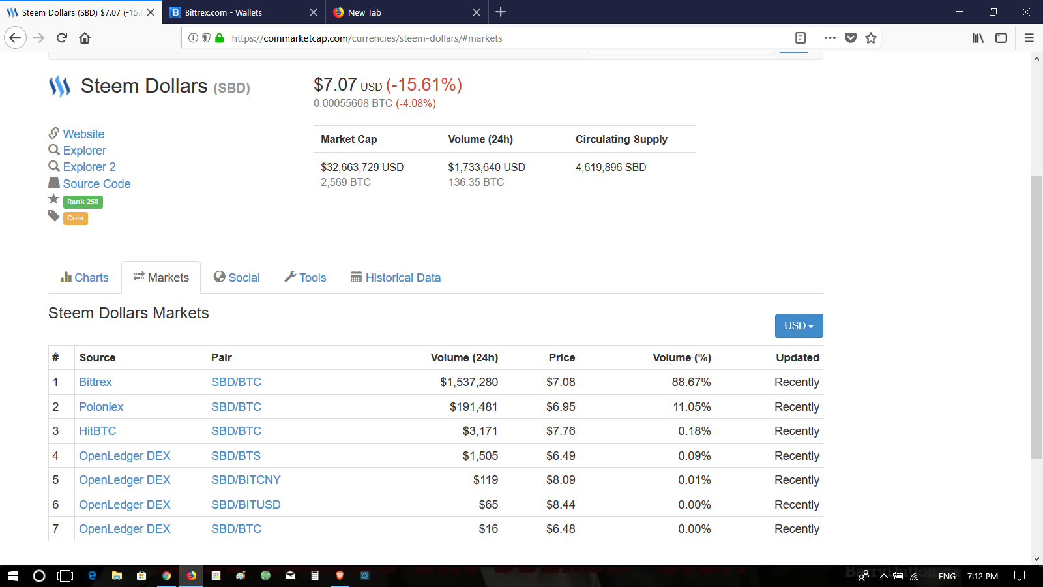Switch to the Social tab
Screen dimensions: 1043x587
(x=237, y=277)
